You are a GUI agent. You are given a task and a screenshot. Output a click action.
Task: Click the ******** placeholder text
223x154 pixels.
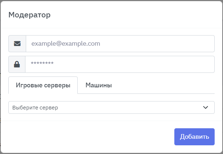coord(42,64)
